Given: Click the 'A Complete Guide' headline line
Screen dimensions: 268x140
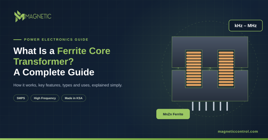Looking at the screenshot, I should tap(54, 72).
